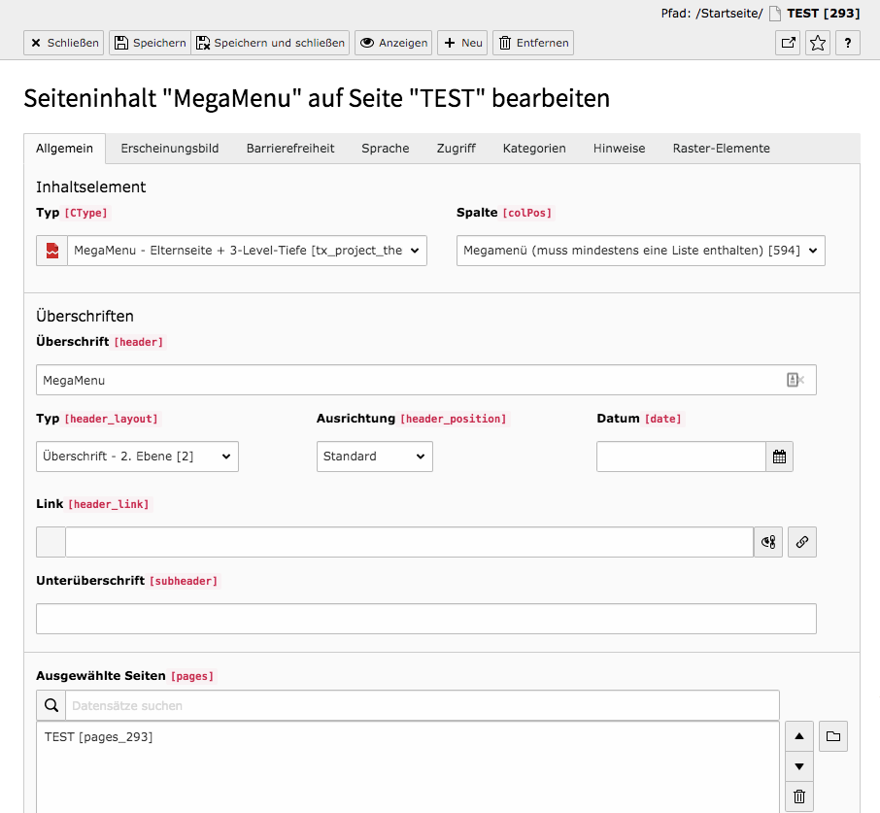Open help with the question mark icon
This screenshot has width=880, height=813.
846,43
